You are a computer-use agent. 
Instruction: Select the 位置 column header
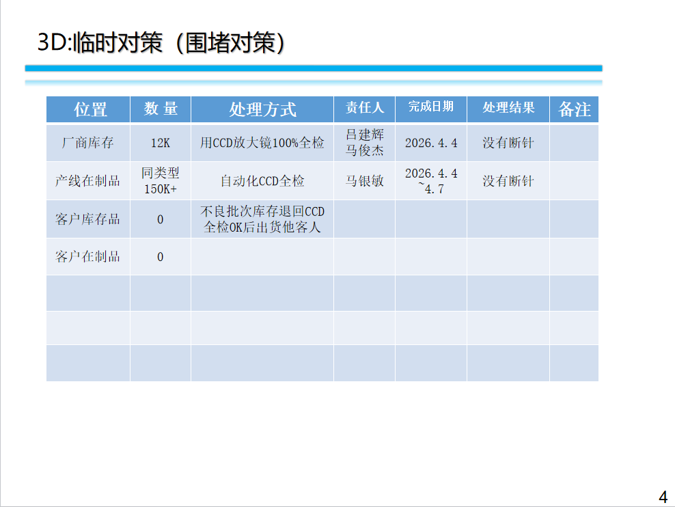tap(88, 109)
